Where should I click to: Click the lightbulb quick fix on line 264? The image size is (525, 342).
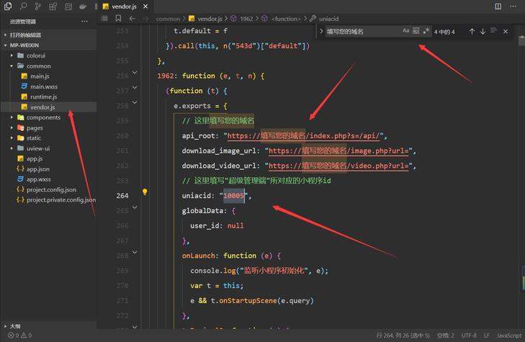[x=145, y=192]
